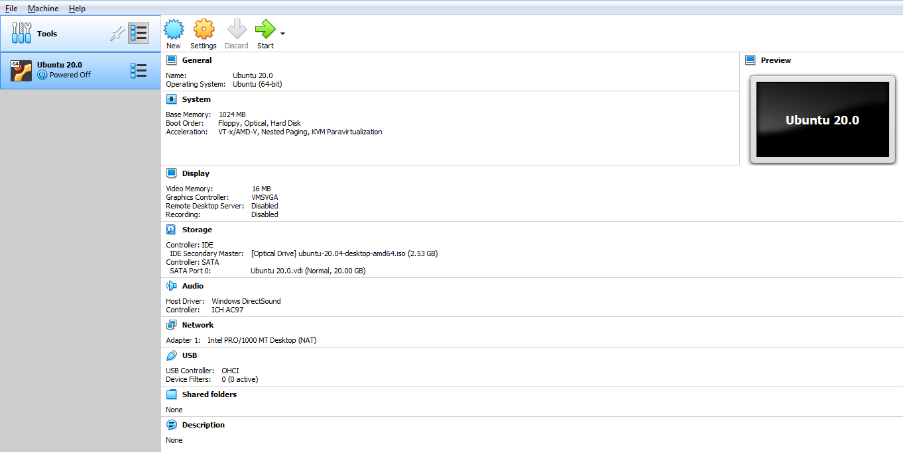Click the Description speech bubble icon
This screenshot has width=903, height=452.
tap(172, 425)
